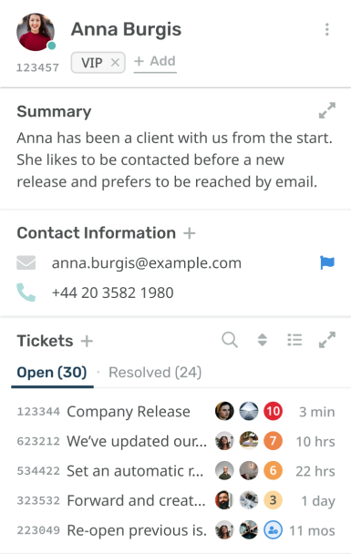Screen dimensions: 351x554
Task: Click the red 10 badge
Action: (x=273, y=411)
